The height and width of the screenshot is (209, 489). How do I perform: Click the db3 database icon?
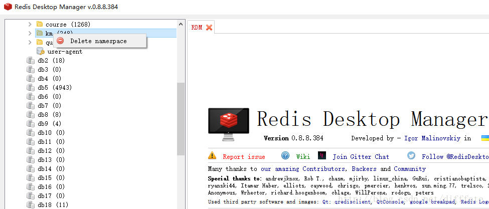pyautogui.click(x=31, y=70)
